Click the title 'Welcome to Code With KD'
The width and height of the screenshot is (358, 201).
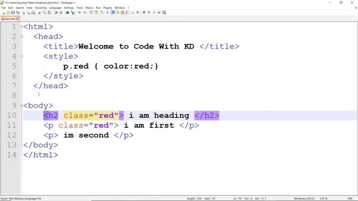tap(136, 46)
